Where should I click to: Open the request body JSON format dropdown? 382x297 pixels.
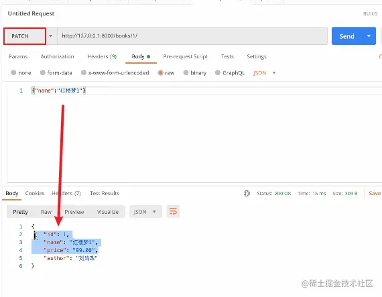(264, 73)
